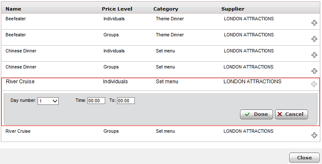Click Individuals price level in River Cruise row
Screen dimensions: 322x164
pos(115,82)
